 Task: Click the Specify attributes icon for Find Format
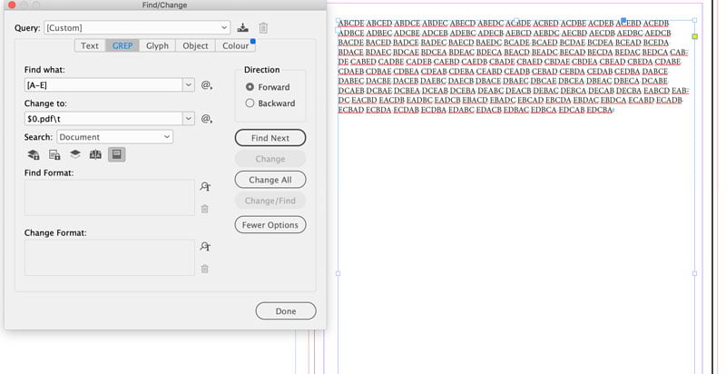(205, 187)
